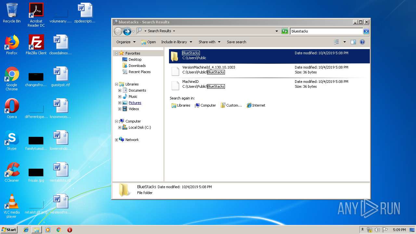Search again on the Internet

pyautogui.click(x=256, y=105)
